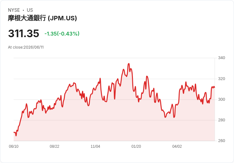The height and width of the screenshot is (163, 234).
Task: Click the 06/10 date on x-axis
Action: point(14,146)
